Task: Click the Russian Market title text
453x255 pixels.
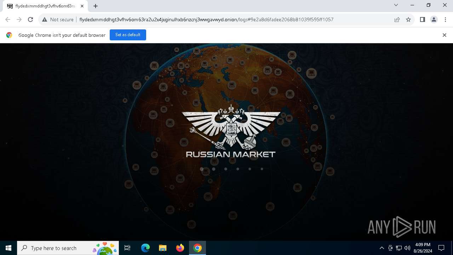Action: tap(231, 154)
